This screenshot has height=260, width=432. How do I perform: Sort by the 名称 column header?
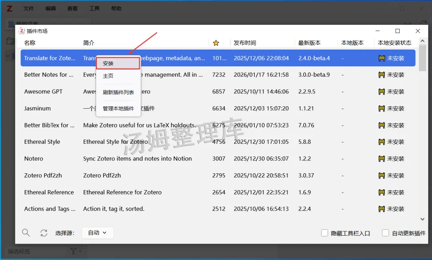(30, 43)
